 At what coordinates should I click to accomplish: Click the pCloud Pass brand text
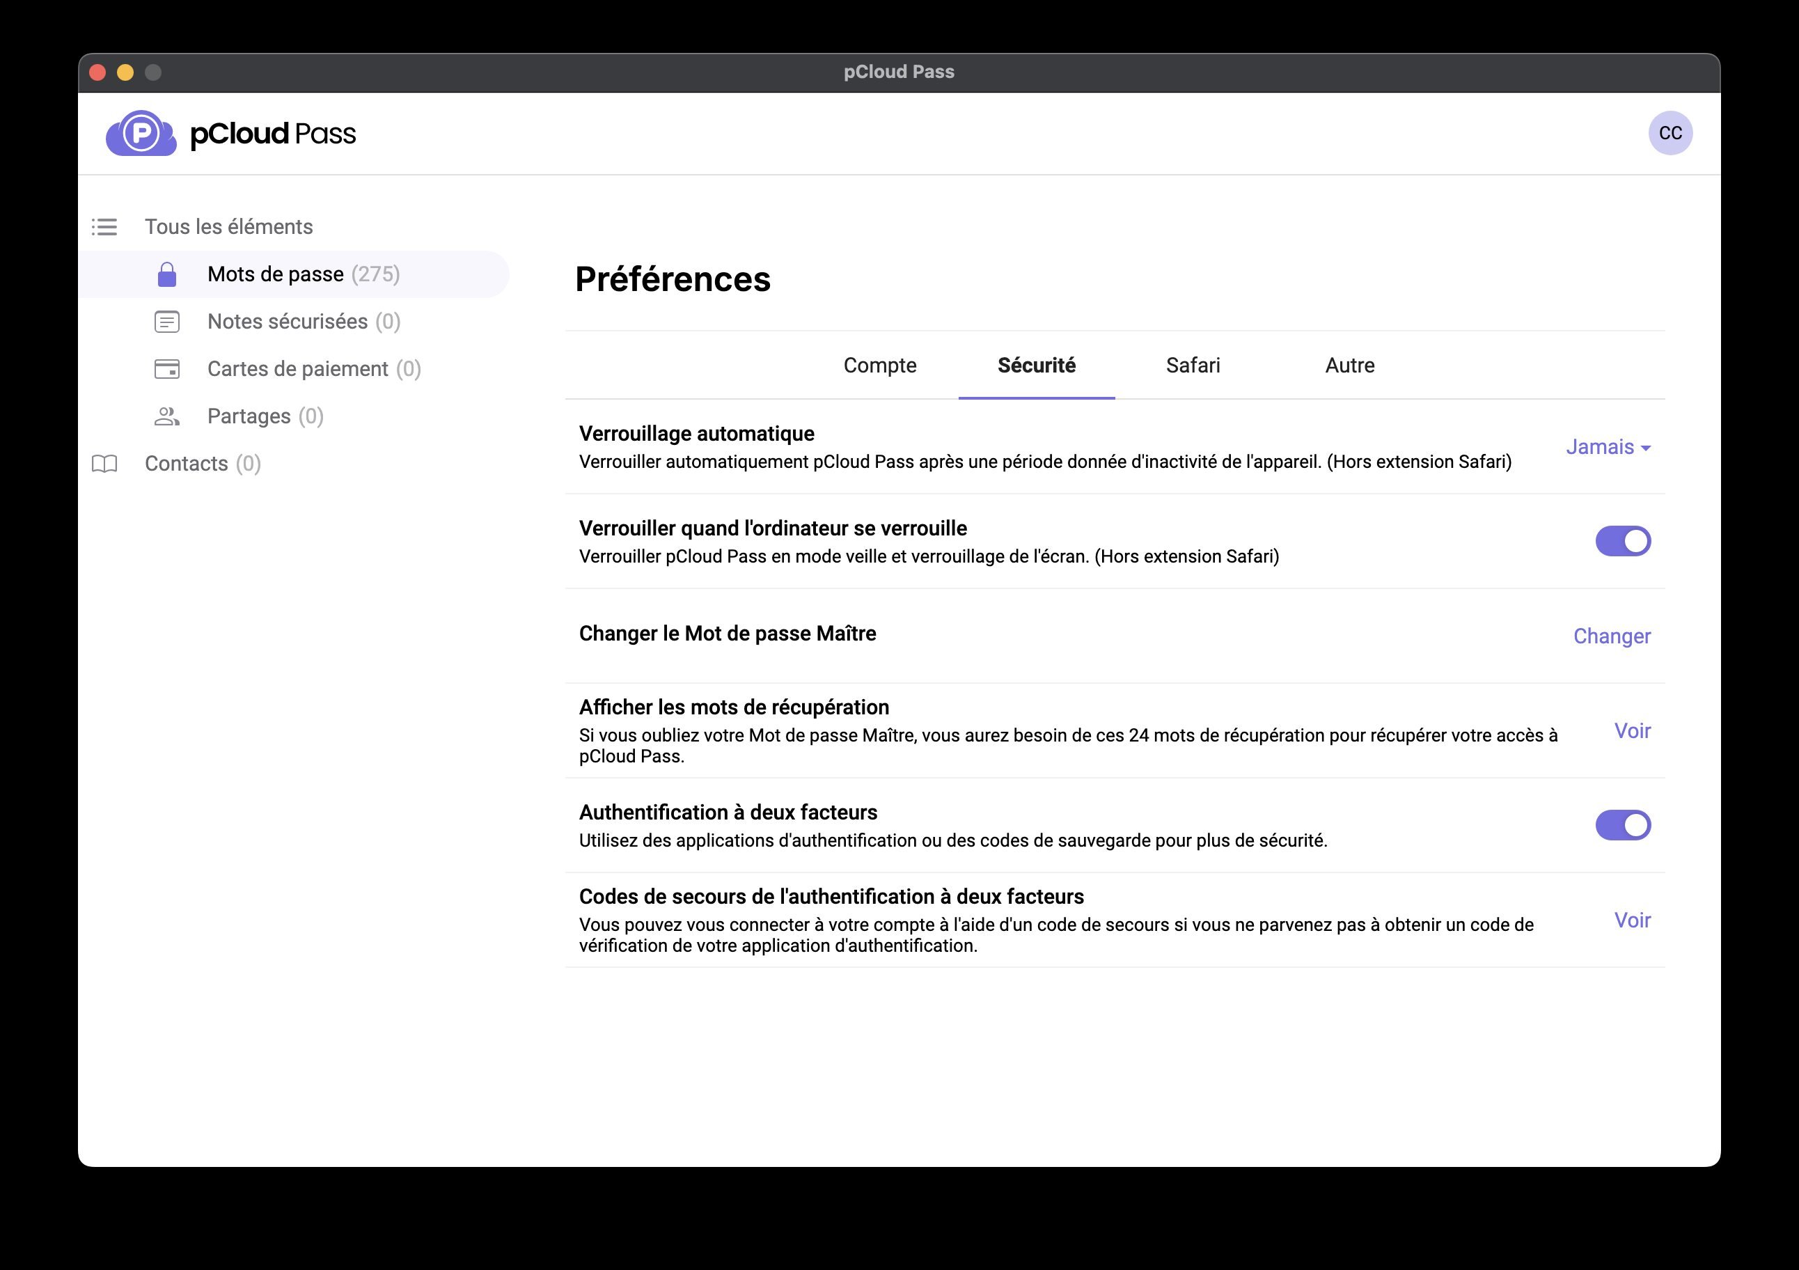(x=273, y=134)
